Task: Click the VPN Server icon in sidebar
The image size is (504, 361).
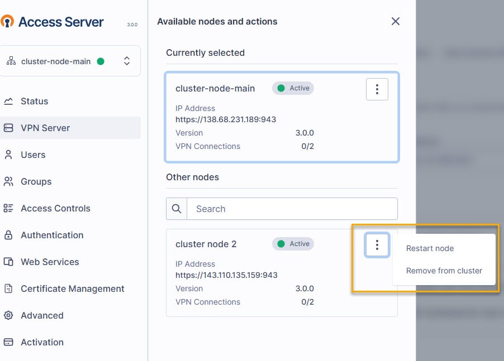Action: (8, 128)
